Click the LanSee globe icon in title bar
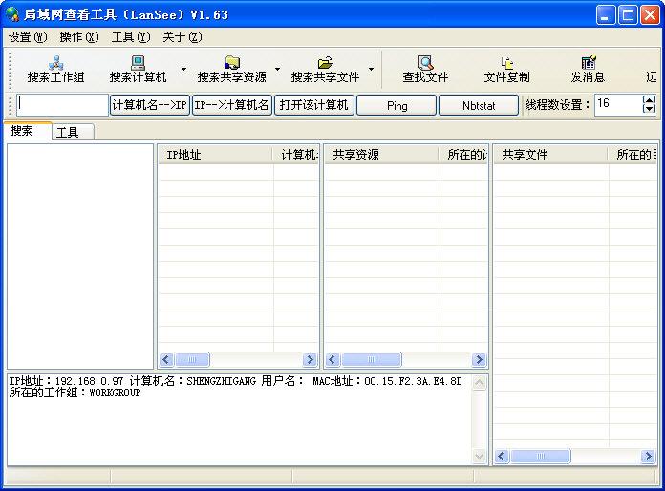Image resolution: width=665 pixels, height=491 pixels. coord(12,14)
